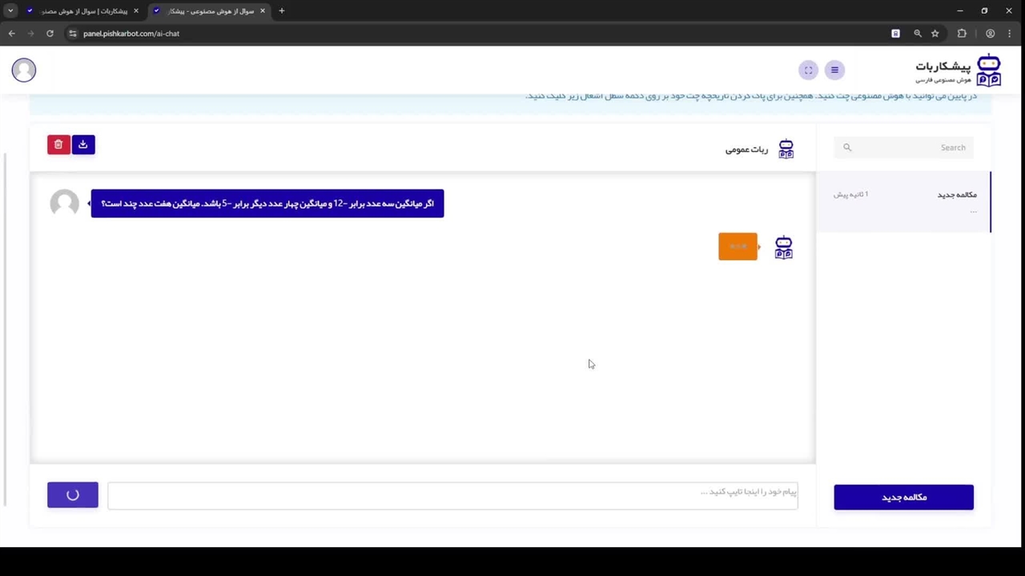The height and width of the screenshot is (576, 1025).
Task: Click the red delete chat history button
Action: coord(58,145)
